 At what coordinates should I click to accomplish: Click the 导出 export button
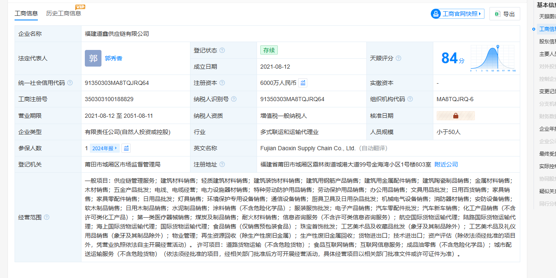click(505, 14)
